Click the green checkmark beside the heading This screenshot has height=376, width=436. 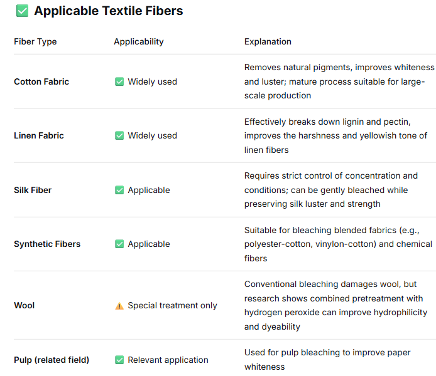coord(21,11)
